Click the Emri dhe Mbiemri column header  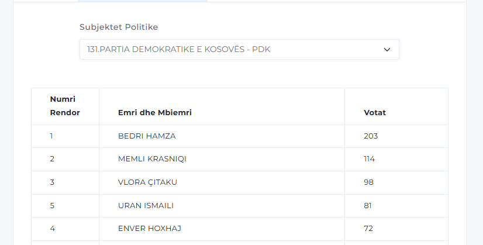pyautogui.click(x=155, y=113)
